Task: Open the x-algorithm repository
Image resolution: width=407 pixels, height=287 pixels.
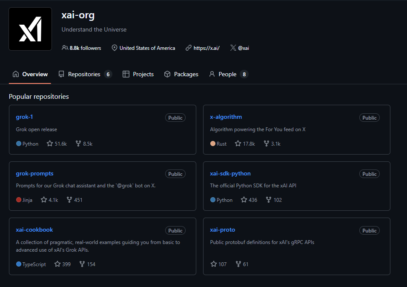Action: [x=226, y=117]
